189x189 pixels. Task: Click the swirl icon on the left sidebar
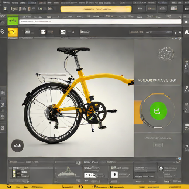click(x=2, y=31)
